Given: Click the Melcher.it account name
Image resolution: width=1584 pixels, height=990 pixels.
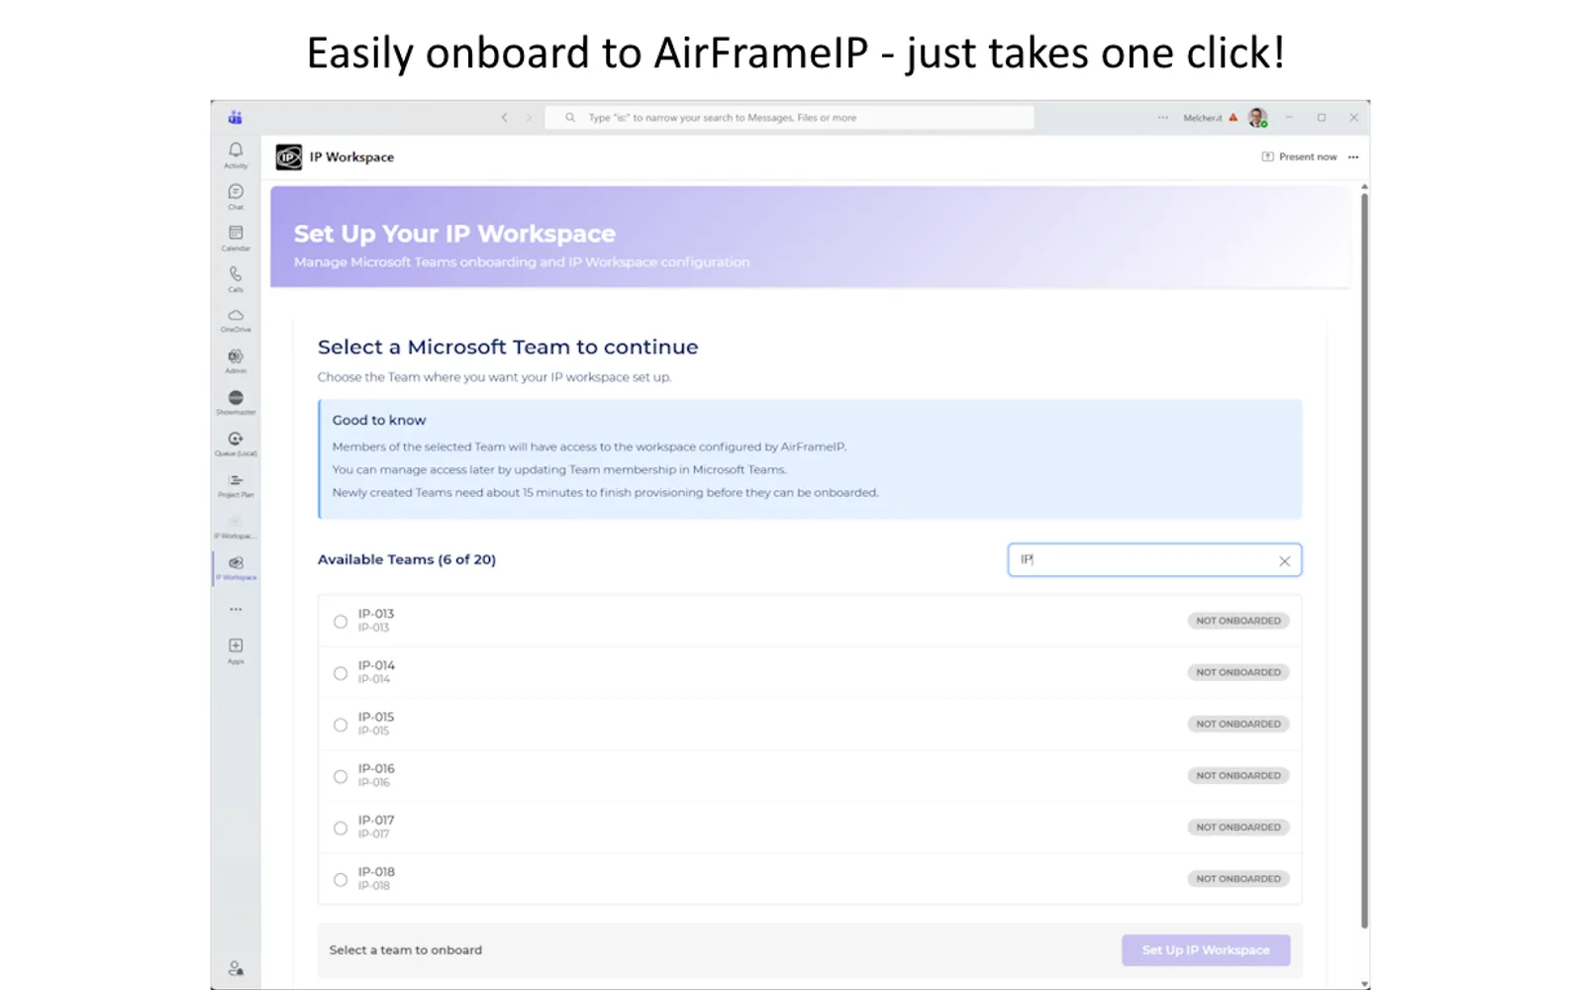Looking at the screenshot, I should [x=1203, y=118].
